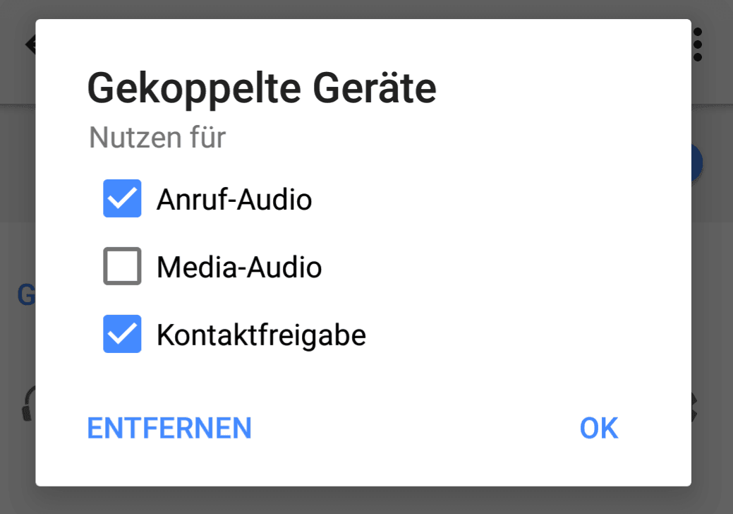Click the Anruf-Audio label text

pos(234,200)
